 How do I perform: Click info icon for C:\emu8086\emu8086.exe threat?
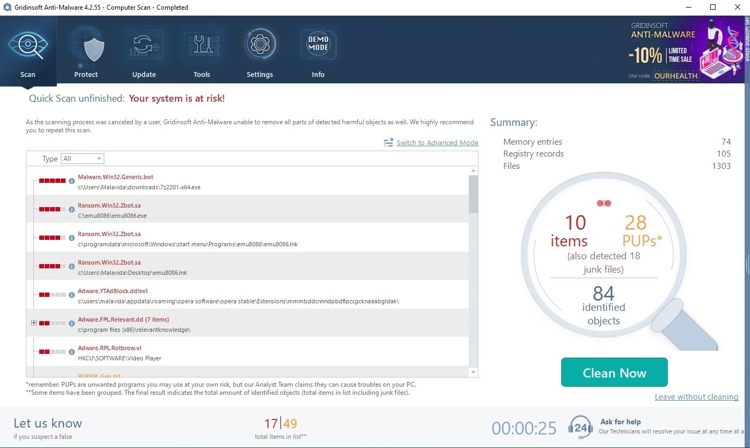(72, 209)
